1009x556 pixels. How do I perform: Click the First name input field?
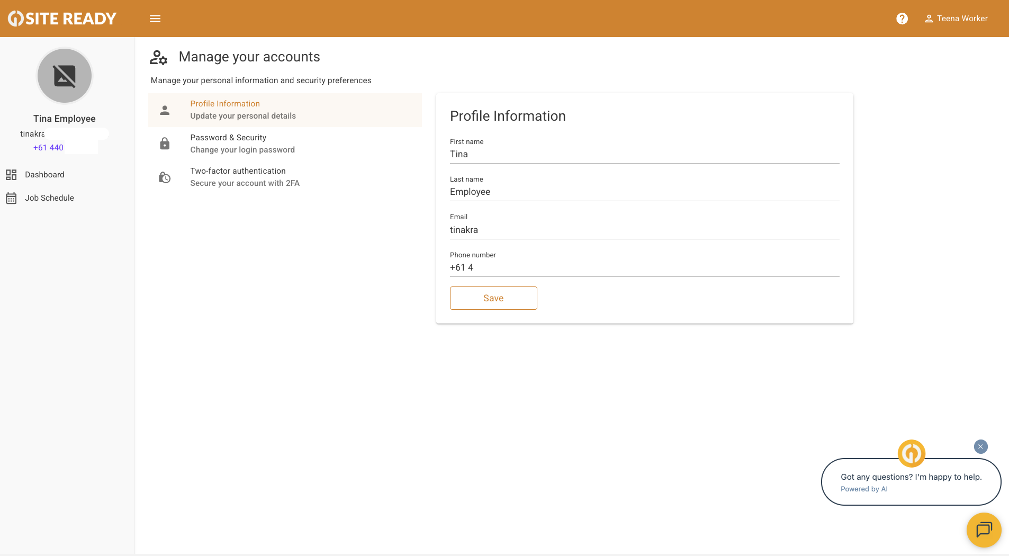pos(644,154)
